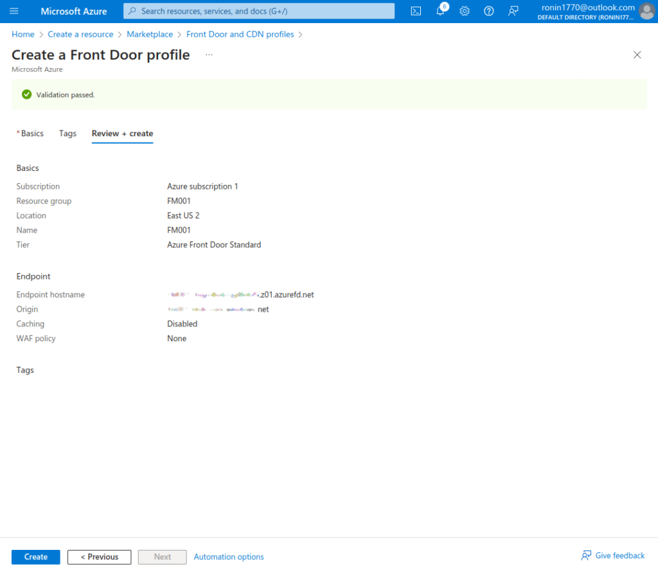Open portal settings gear
The height and width of the screenshot is (573, 658).
464,12
